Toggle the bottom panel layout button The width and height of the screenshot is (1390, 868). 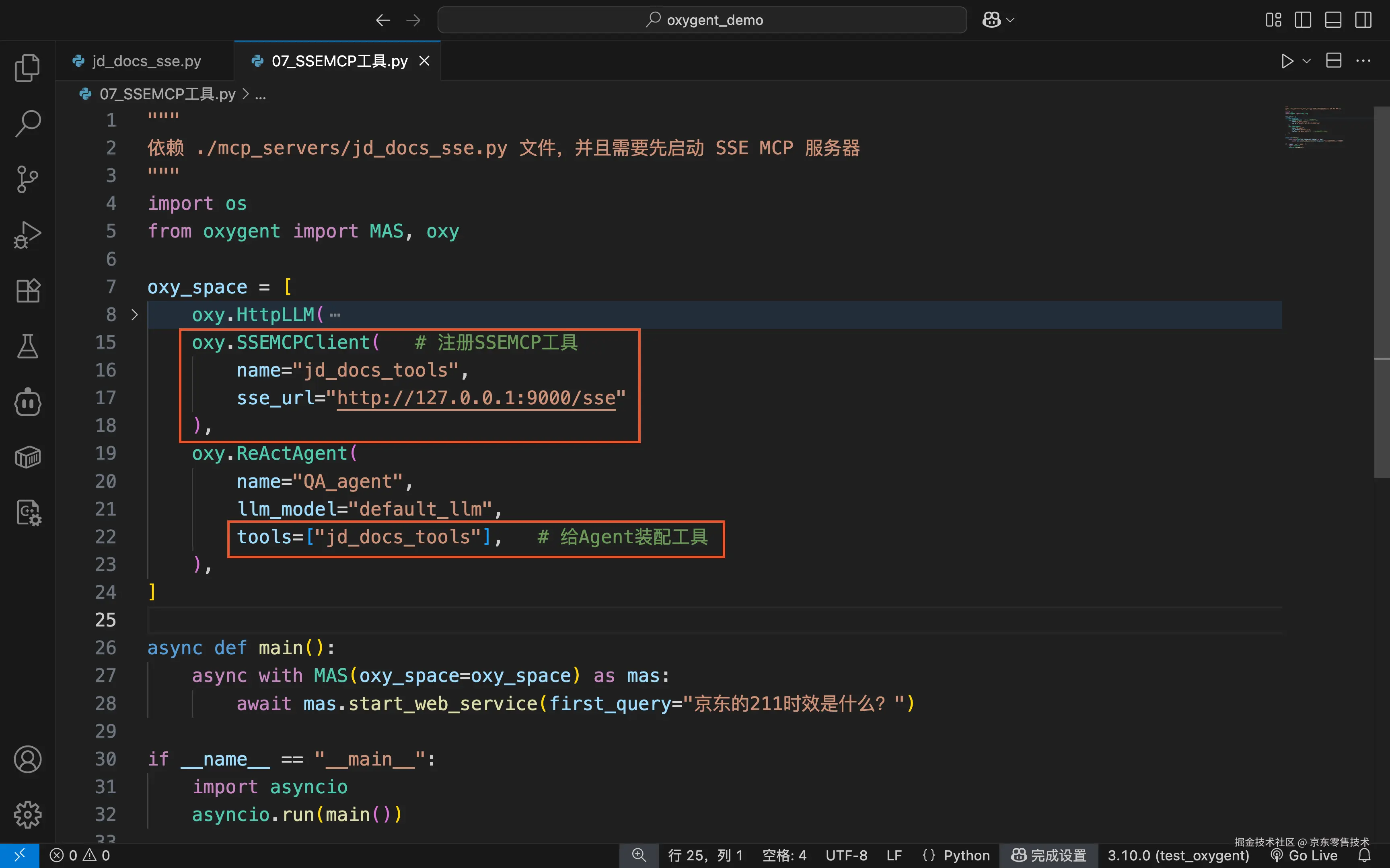pos(1332,20)
